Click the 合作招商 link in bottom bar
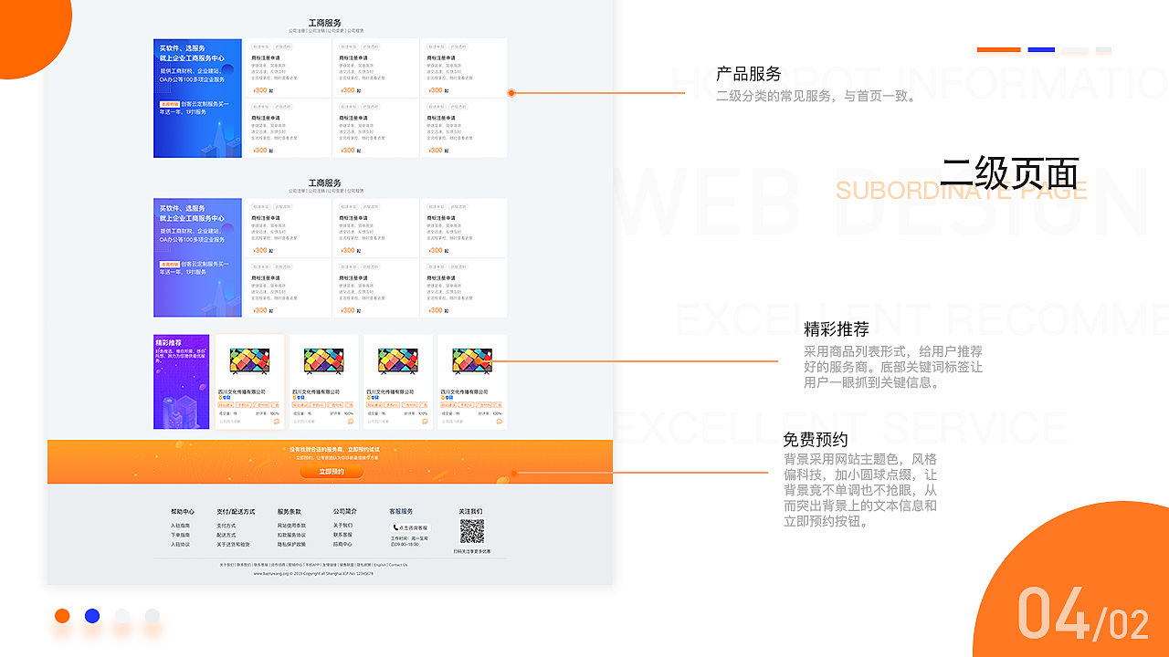The image size is (1169, 657). 278,565
